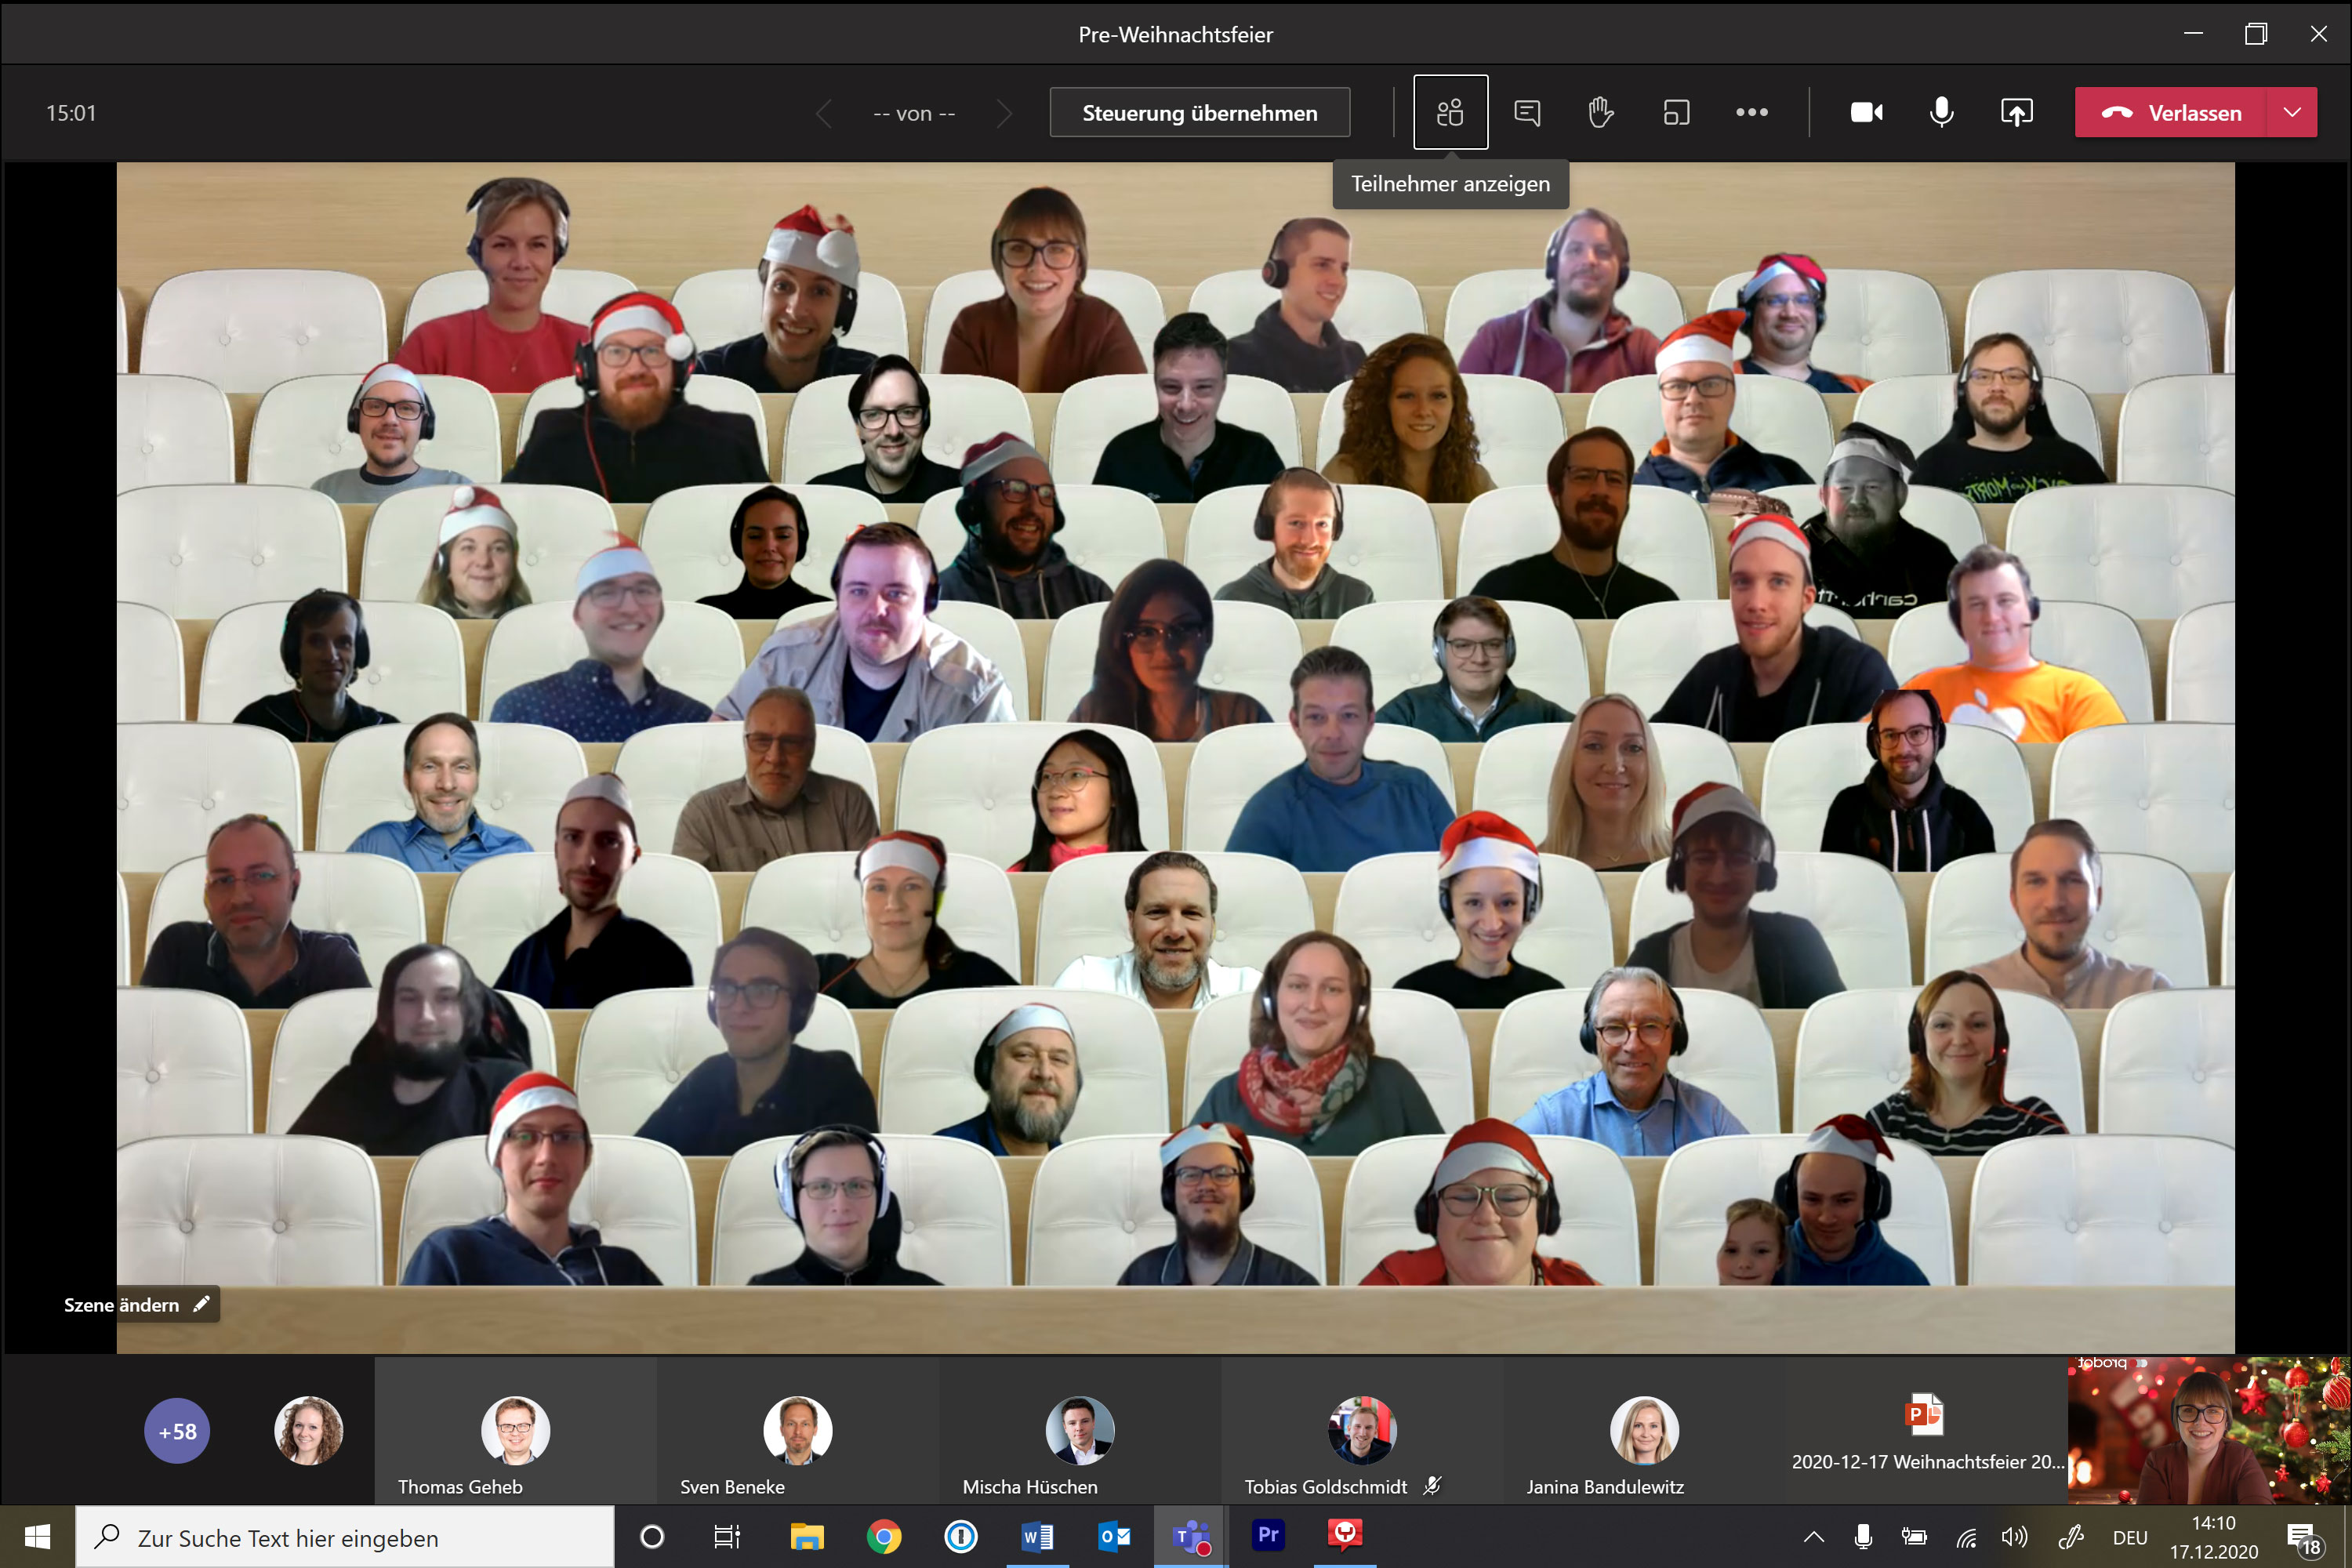
Task: Open the clock showing 14:10
Action: [2214, 1538]
